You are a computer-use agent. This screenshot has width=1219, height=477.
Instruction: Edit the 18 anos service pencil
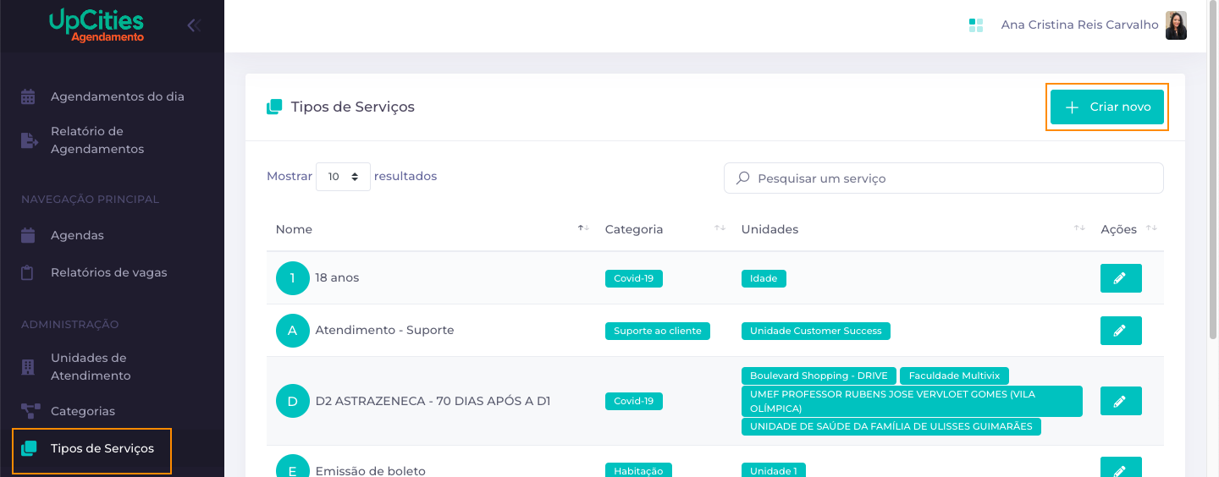pyautogui.click(x=1121, y=278)
